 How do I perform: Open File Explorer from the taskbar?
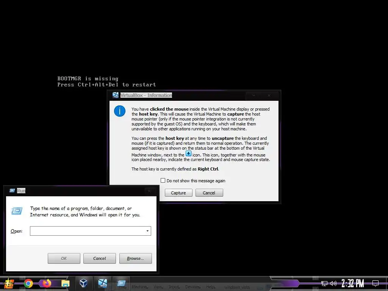[x=65, y=283]
